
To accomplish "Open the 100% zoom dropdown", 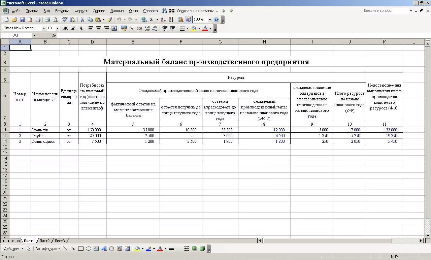I will tap(210, 20).
